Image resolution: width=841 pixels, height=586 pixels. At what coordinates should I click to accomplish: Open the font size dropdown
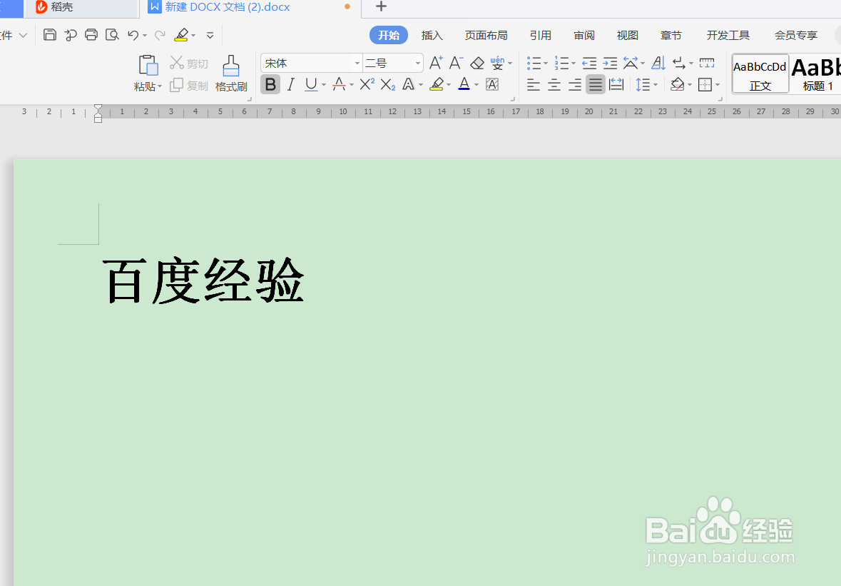(417, 63)
